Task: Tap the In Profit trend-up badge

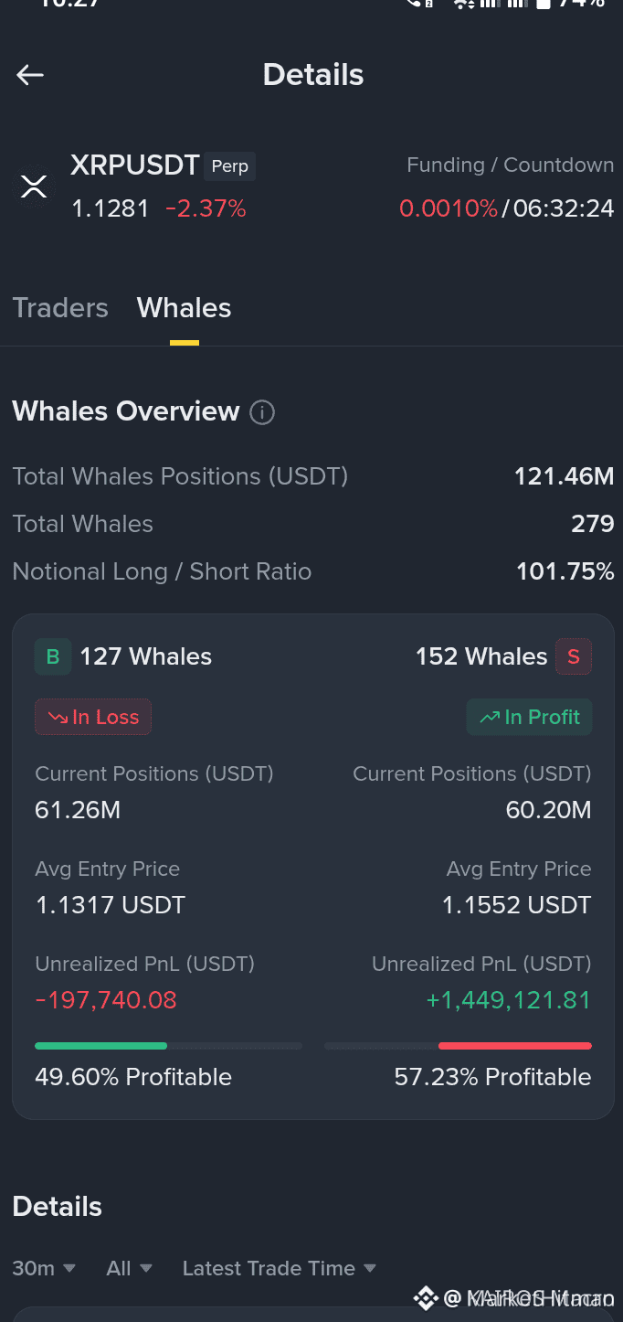Action: (x=530, y=717)
